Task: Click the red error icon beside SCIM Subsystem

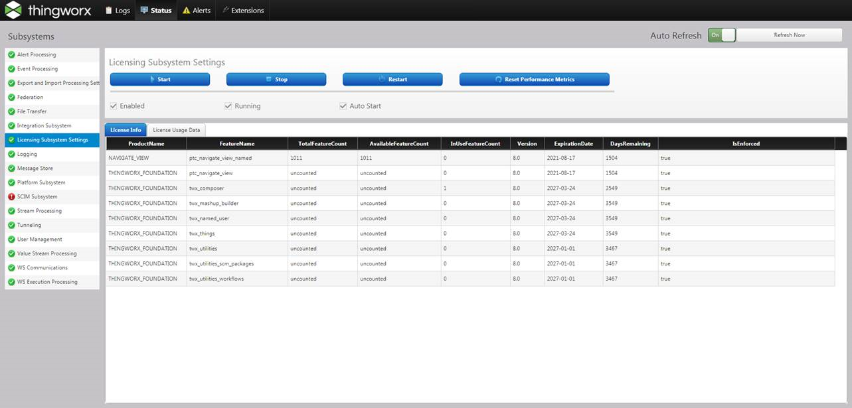Action: pos(11,197)
